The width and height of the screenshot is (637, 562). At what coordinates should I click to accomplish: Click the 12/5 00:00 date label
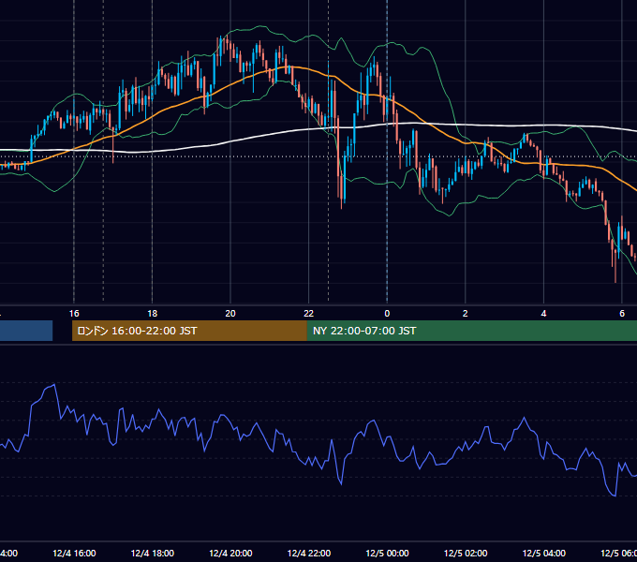(387, 553)
